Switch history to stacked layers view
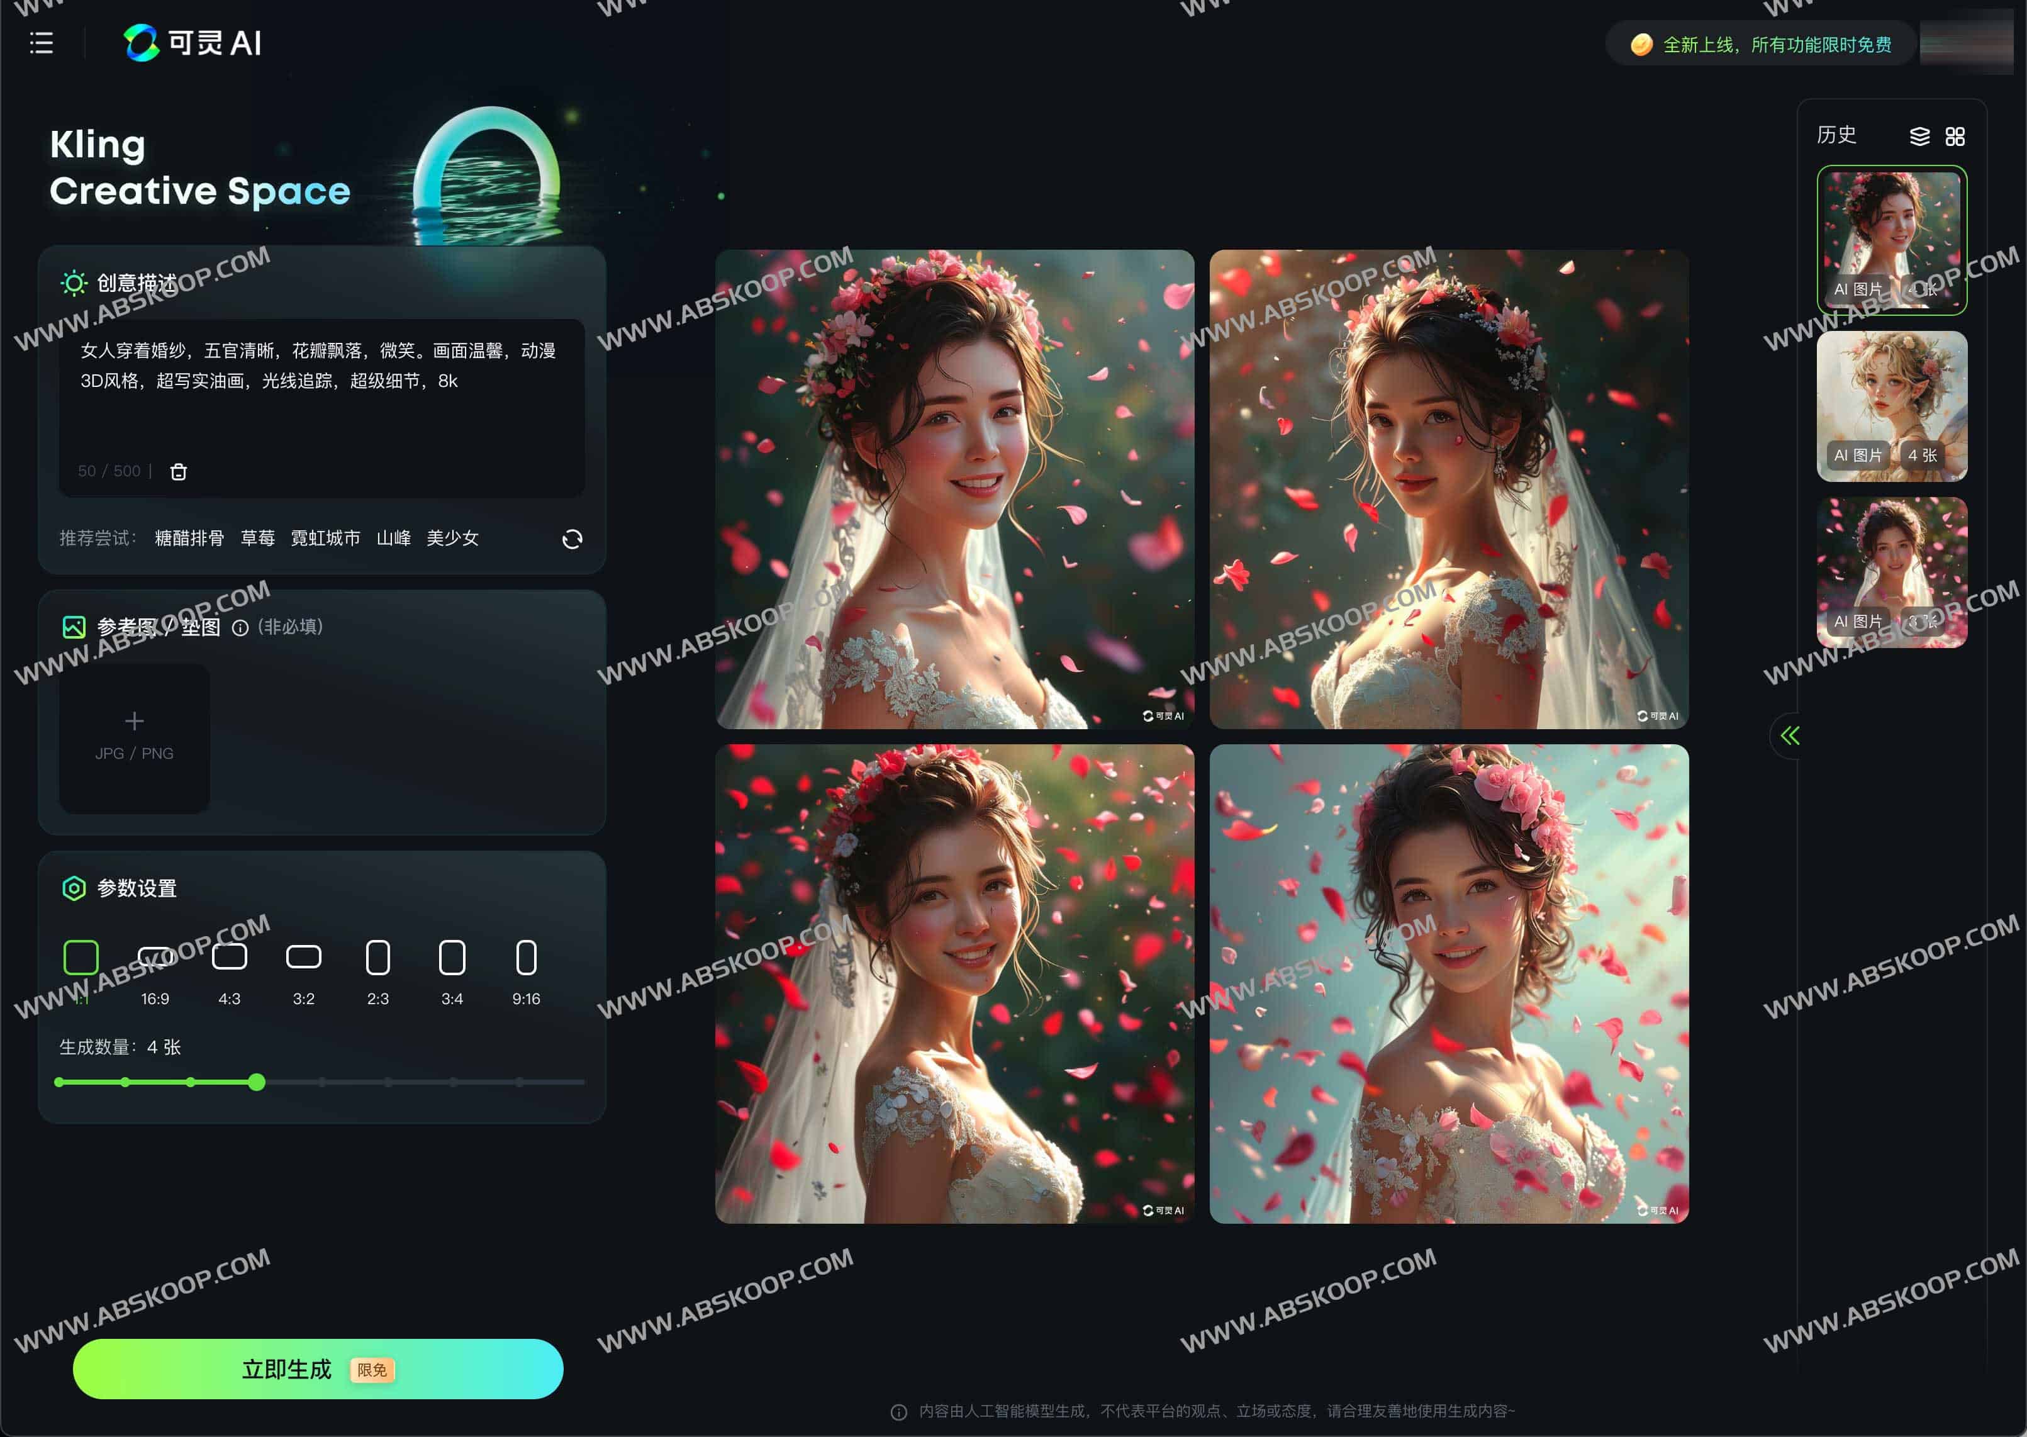 point(1919,137)
